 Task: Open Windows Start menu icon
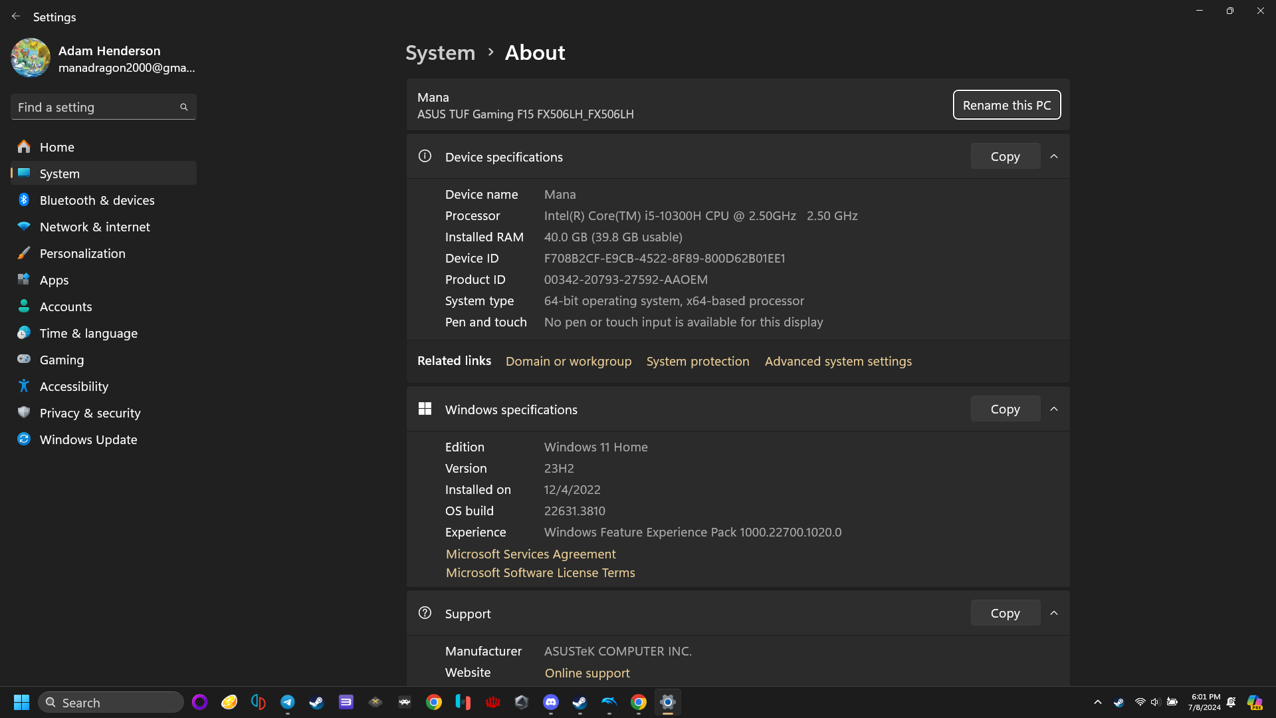coord(21,702)
